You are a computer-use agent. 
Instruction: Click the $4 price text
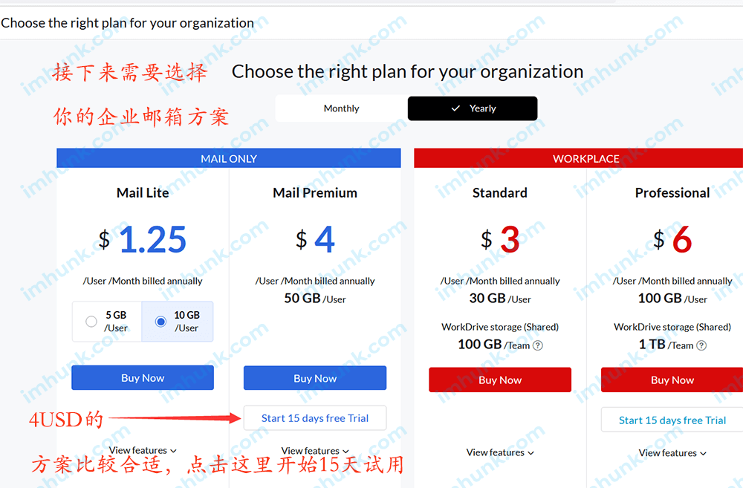point(315,239)
